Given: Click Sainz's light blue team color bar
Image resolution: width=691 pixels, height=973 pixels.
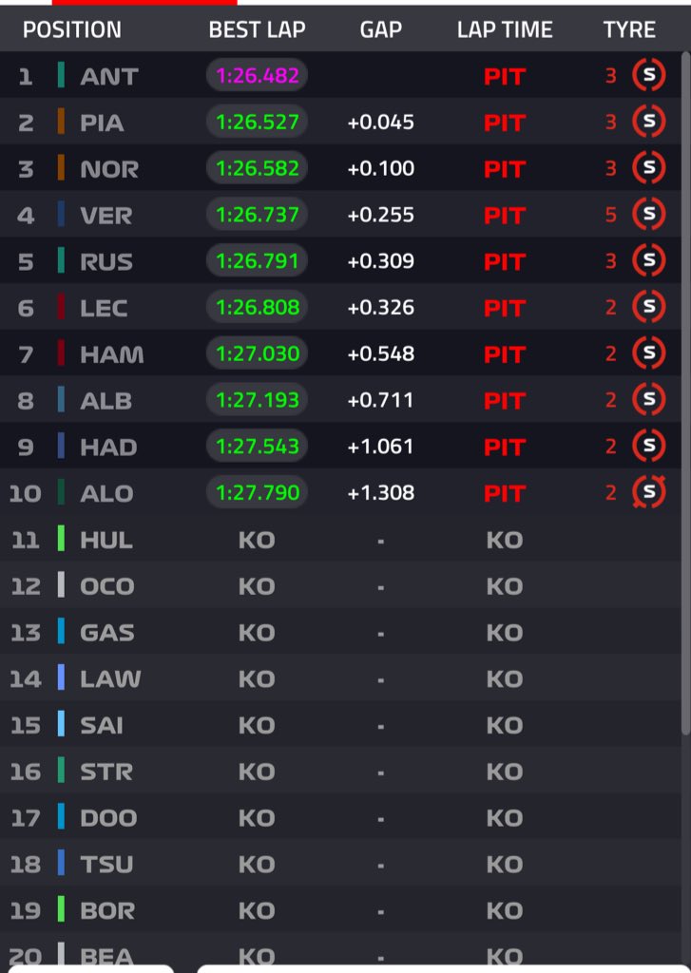Looking at the screenshot, I should 62,725.
